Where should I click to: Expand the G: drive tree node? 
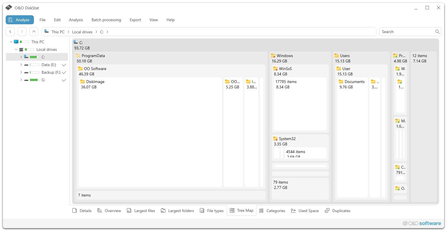[21, 80]
